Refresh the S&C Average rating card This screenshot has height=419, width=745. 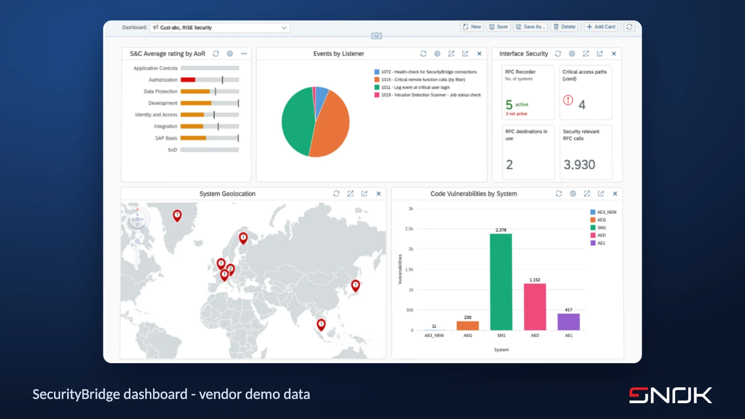216,54
